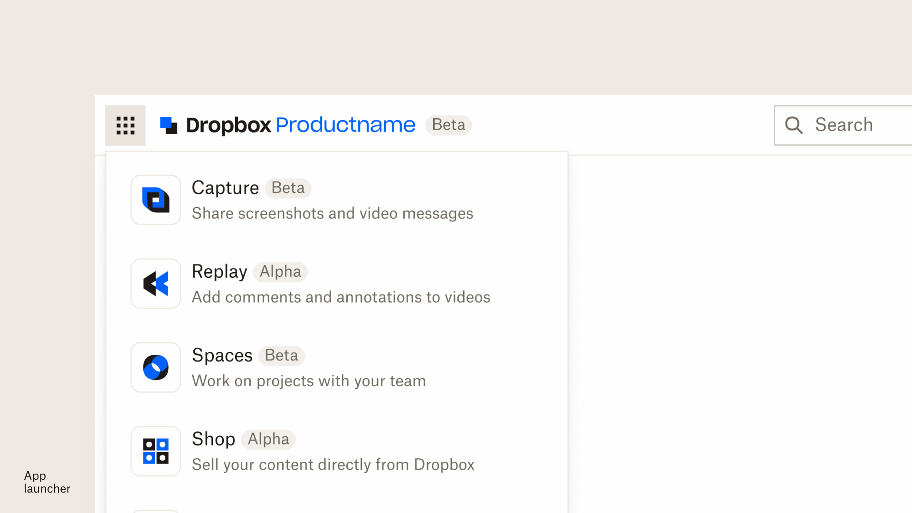
Task: Click 'Share screenshots and video messages' text
Action: click(332, 214)
